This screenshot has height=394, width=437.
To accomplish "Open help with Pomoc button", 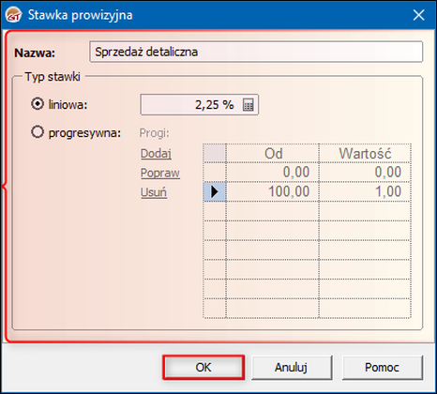I will pyautogui.click(x=382, y=368).
